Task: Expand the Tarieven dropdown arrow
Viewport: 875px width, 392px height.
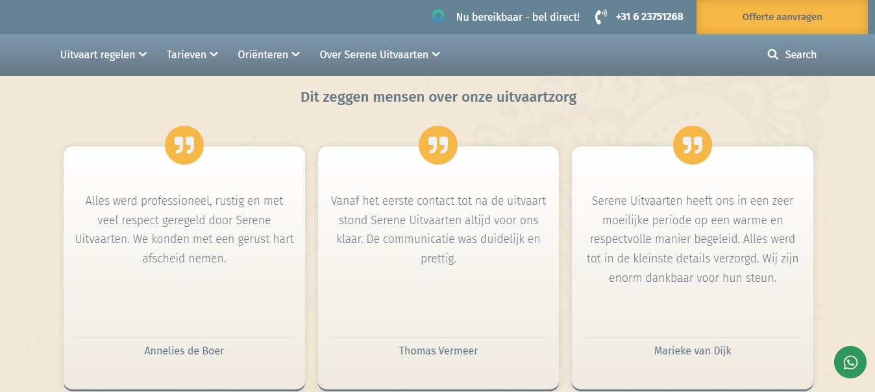Action: [x=214, y=54]
